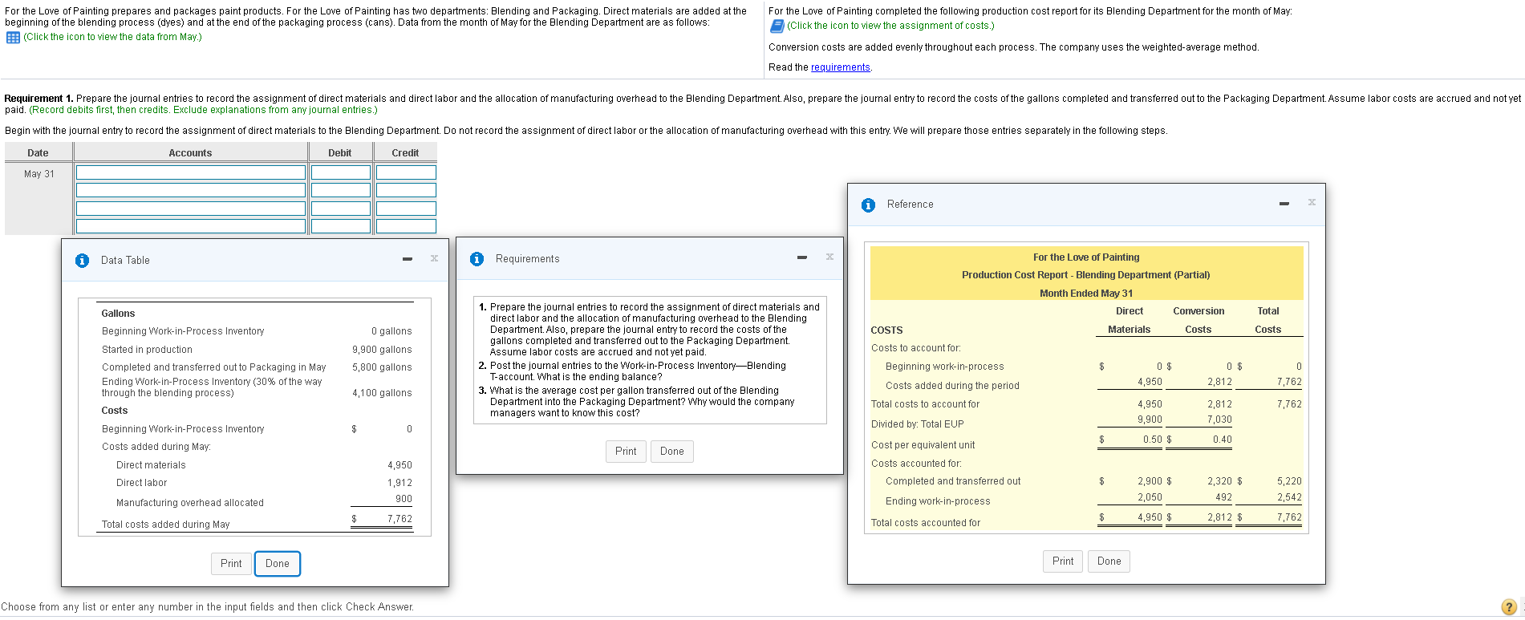The width and height of the screenshot is (1525, 620).
Task: Select the second-row Debit amount field
Action: click(341, 190)
